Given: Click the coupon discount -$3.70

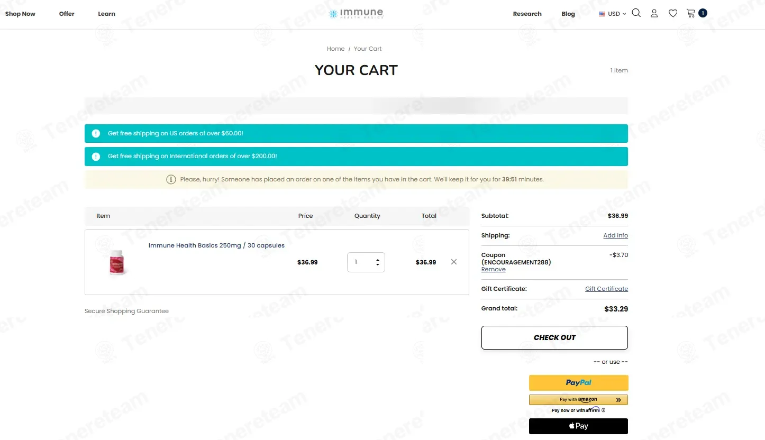Looking at the screenshot, I should coord(618,255).
